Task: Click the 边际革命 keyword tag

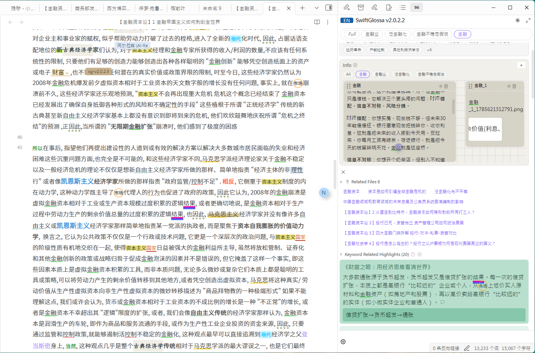Action: pyautogui.click(x=354, y=50)
